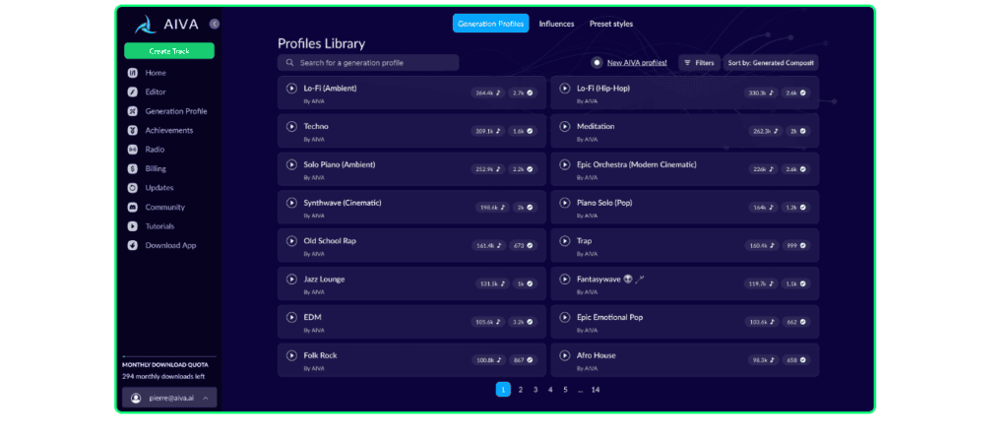Click the Home sidebar icon
The width and height of the screenshot is (1008, 438).
(x=133, y=73)
